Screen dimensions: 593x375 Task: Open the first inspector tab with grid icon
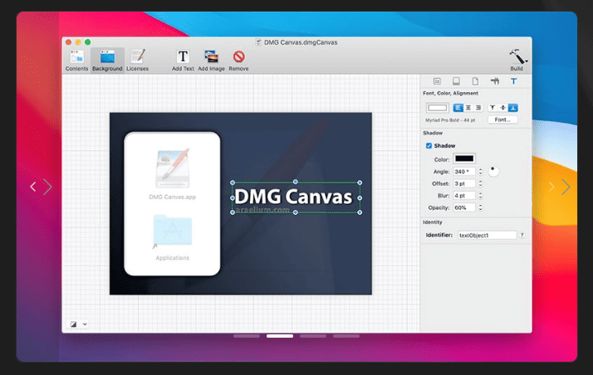coord(437,81)
